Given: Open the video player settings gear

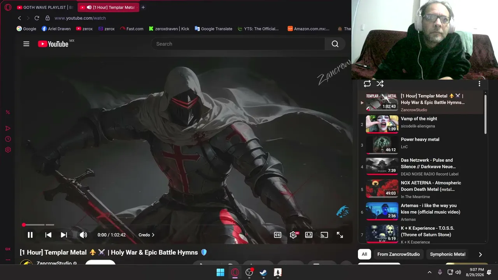Looking at the screenshot, I should click(x=294, y=235).
